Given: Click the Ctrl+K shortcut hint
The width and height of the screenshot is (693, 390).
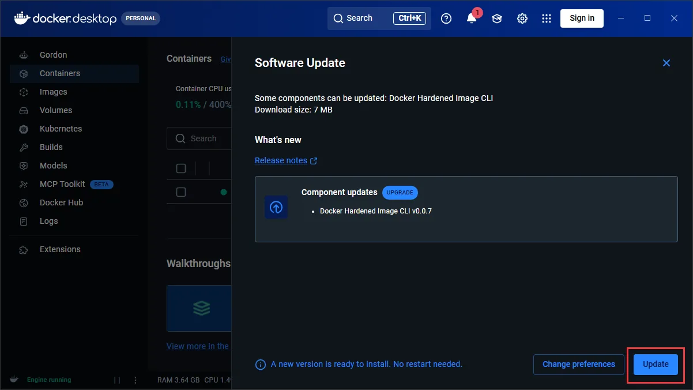Looking at the screenshot, I should coord(410,18).
